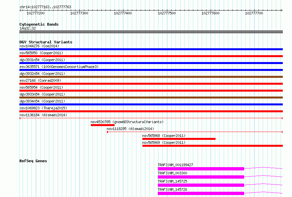
Task: Click the magenta exon bar for NM_001199427
Action: coord(201,169)
